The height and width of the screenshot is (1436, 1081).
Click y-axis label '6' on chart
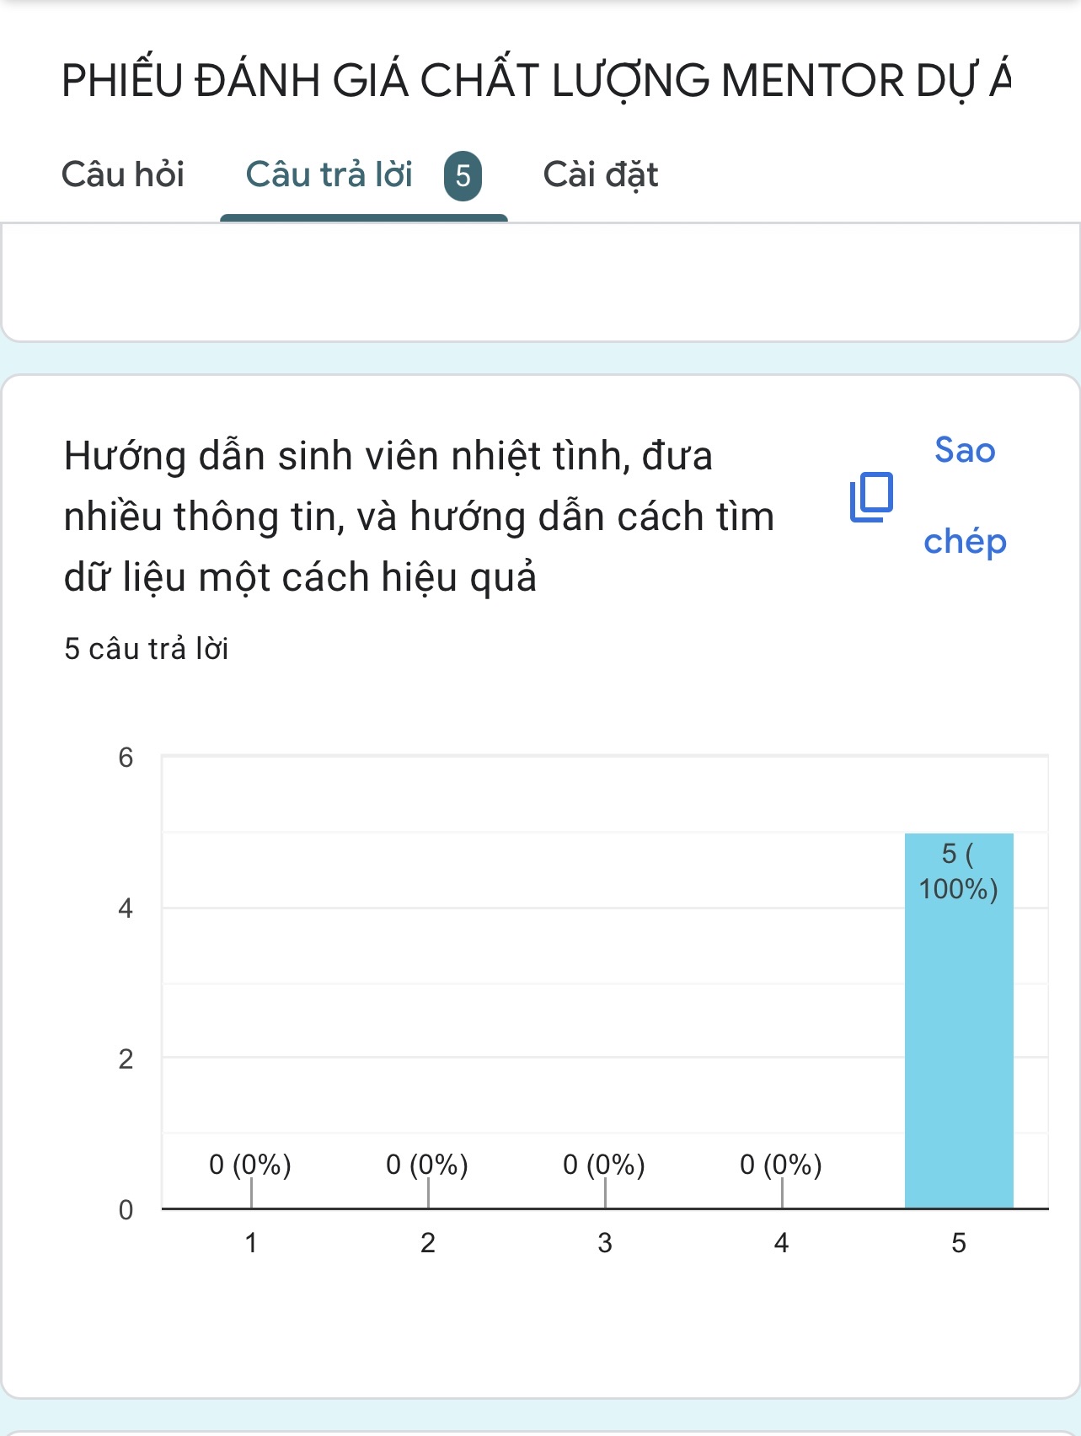pyautogui.click(x=126, y=758)
